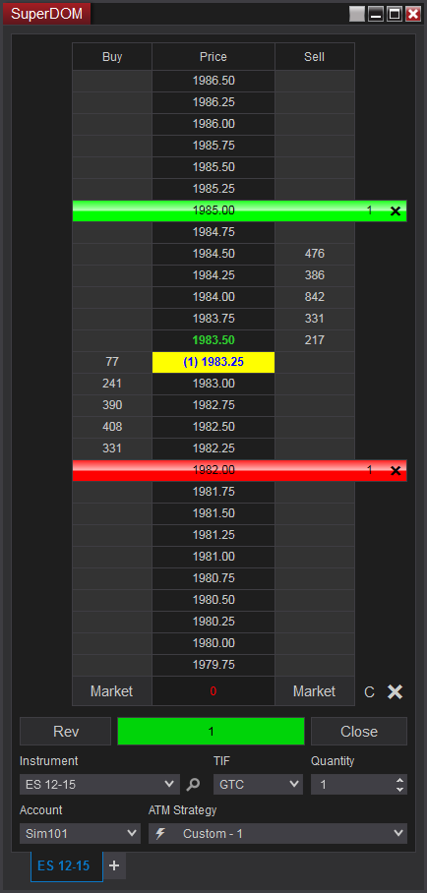Image resolution: width=427 pixels, height=893 pixels.
Task: Cancel the profit target order at 1985.00
Action: tap(396, 211)
